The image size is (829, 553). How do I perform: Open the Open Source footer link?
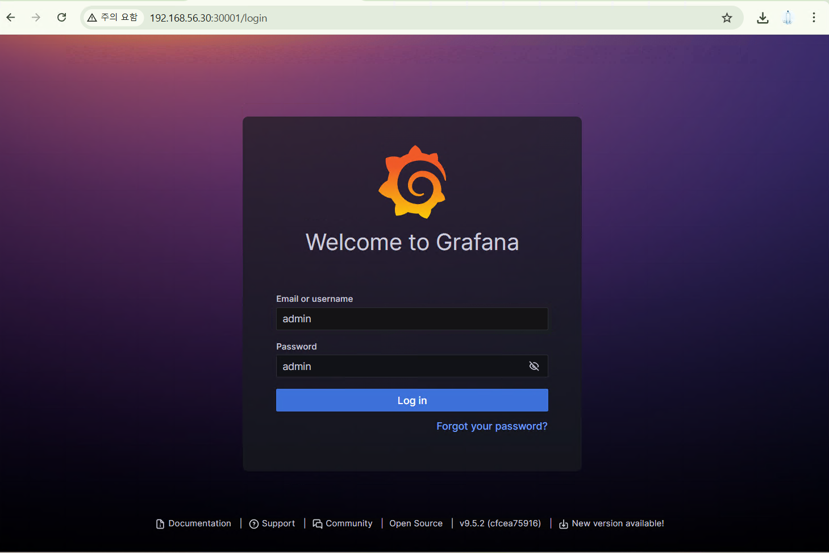pyautogui.click(x=416, y=523)
